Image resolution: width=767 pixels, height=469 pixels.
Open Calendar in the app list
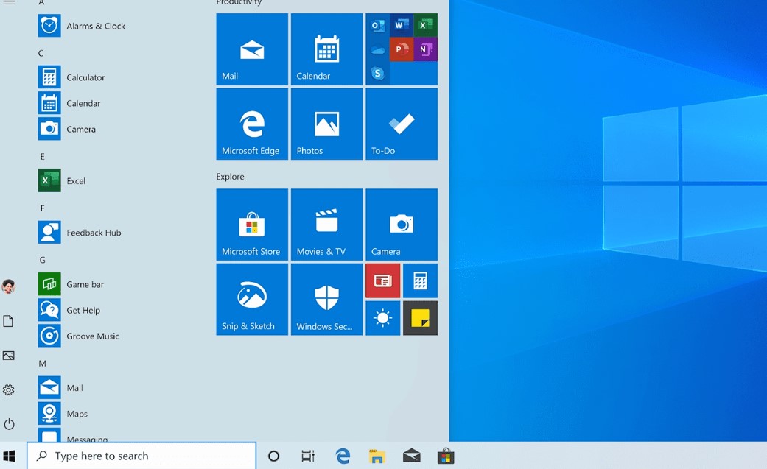click(x=69, y=103)
